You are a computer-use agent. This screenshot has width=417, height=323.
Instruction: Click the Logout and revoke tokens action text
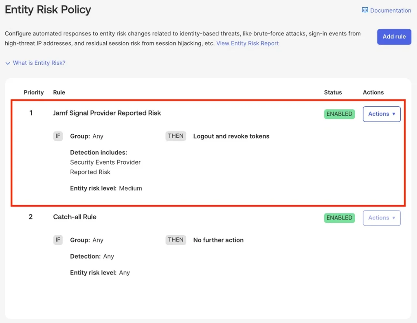coord(231,136)
